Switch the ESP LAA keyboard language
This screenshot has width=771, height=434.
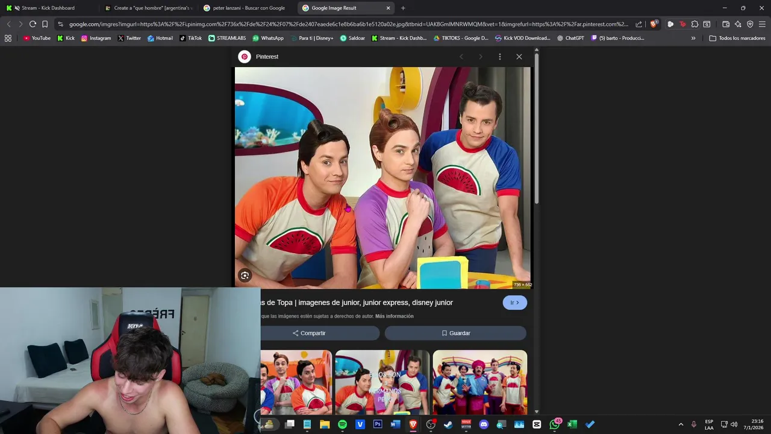pos(709,424)
